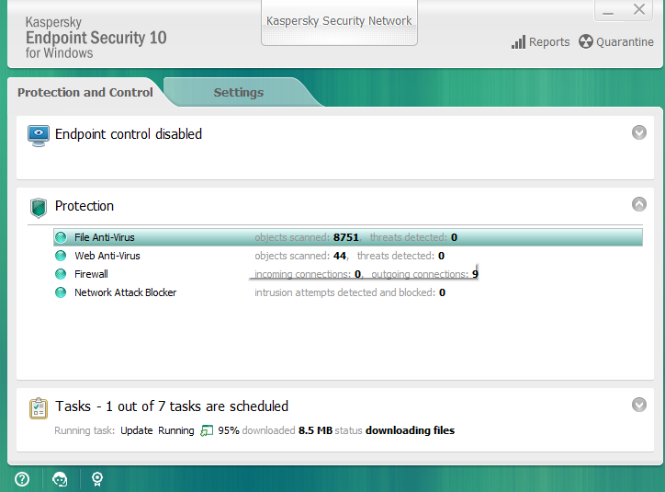This screenshot has height=492, width=665.
Task: Click Web Anti-Virus threats detected value
Action: pos(442,256)
